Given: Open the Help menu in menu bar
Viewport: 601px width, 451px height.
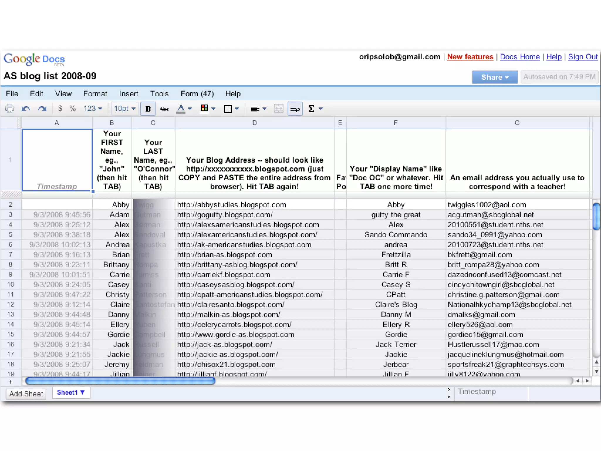Looking at the screenshot, I should 233,94.
